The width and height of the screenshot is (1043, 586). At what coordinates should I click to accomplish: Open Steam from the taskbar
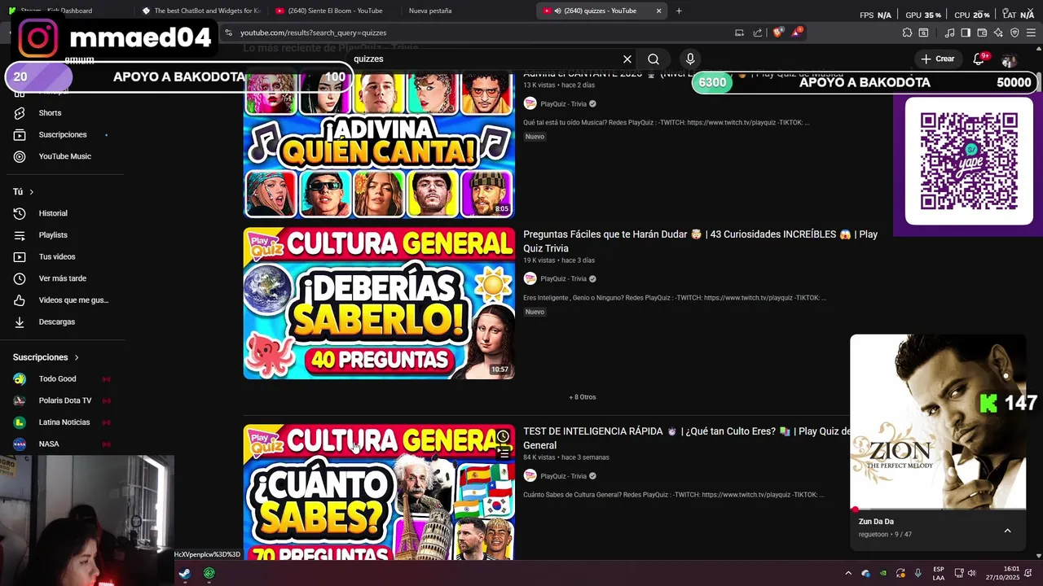pos(185,573)
